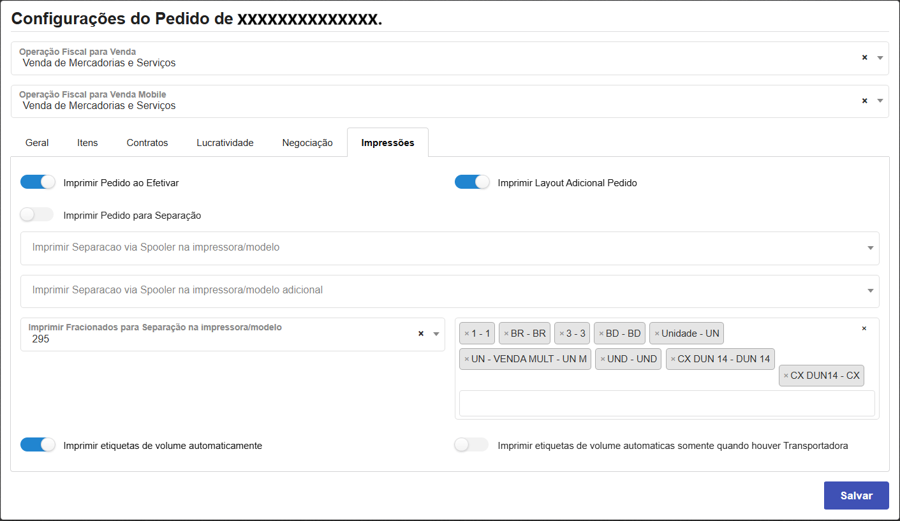Remove the 'CX DUN14 - CX' tag
The width and height of the screenshot is (900, 521).
pyautogui.click(x=785, y=376)
